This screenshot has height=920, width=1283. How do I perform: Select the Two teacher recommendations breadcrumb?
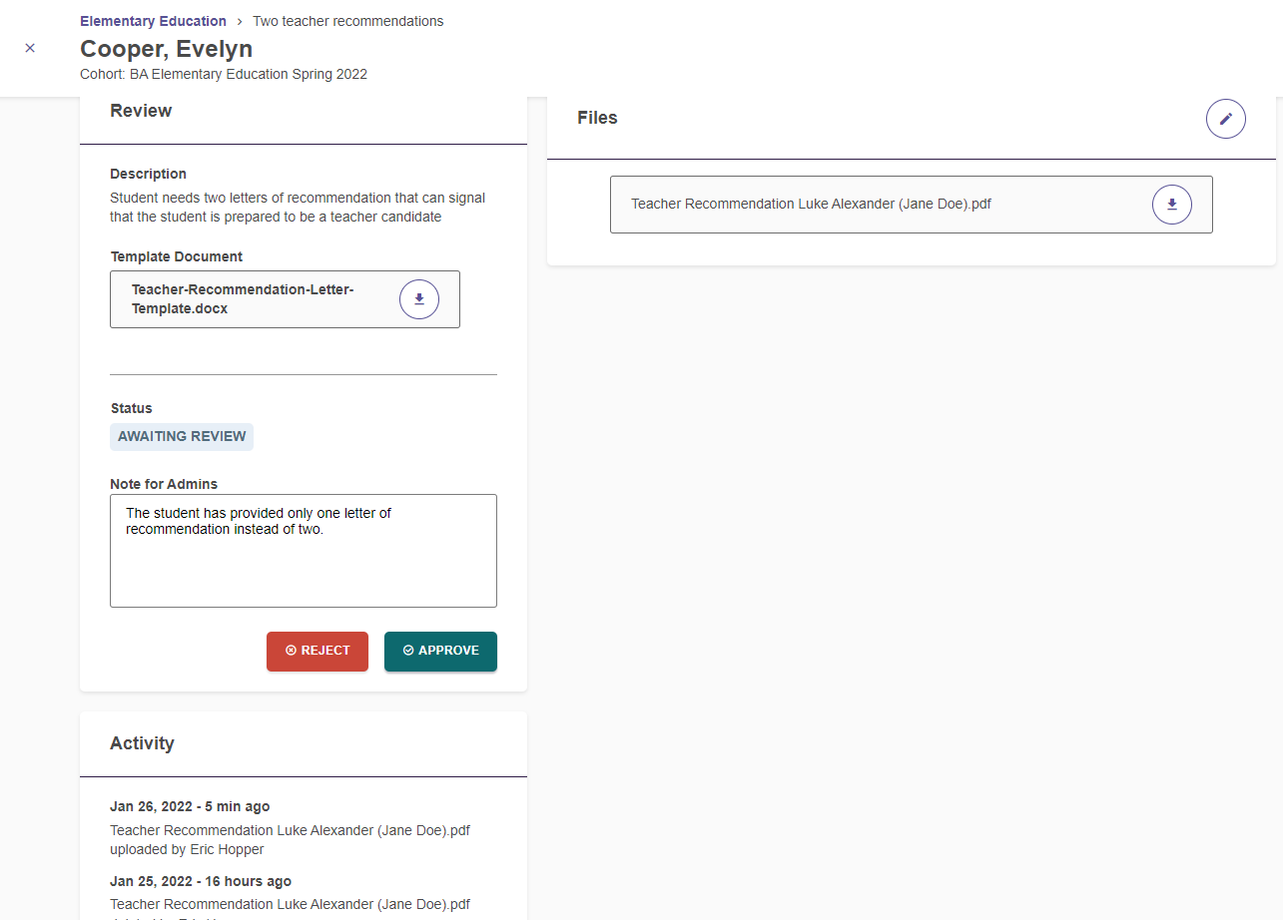[x=347, y=20]
